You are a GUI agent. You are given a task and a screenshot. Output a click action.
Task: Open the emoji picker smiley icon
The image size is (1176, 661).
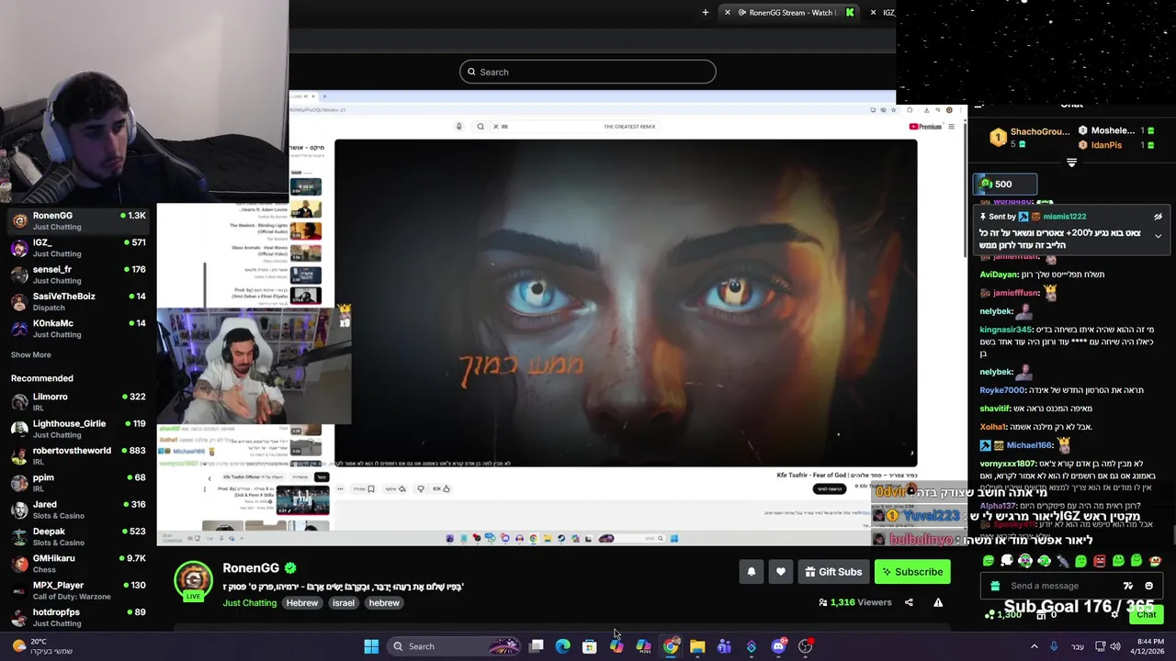point(1148,586)
